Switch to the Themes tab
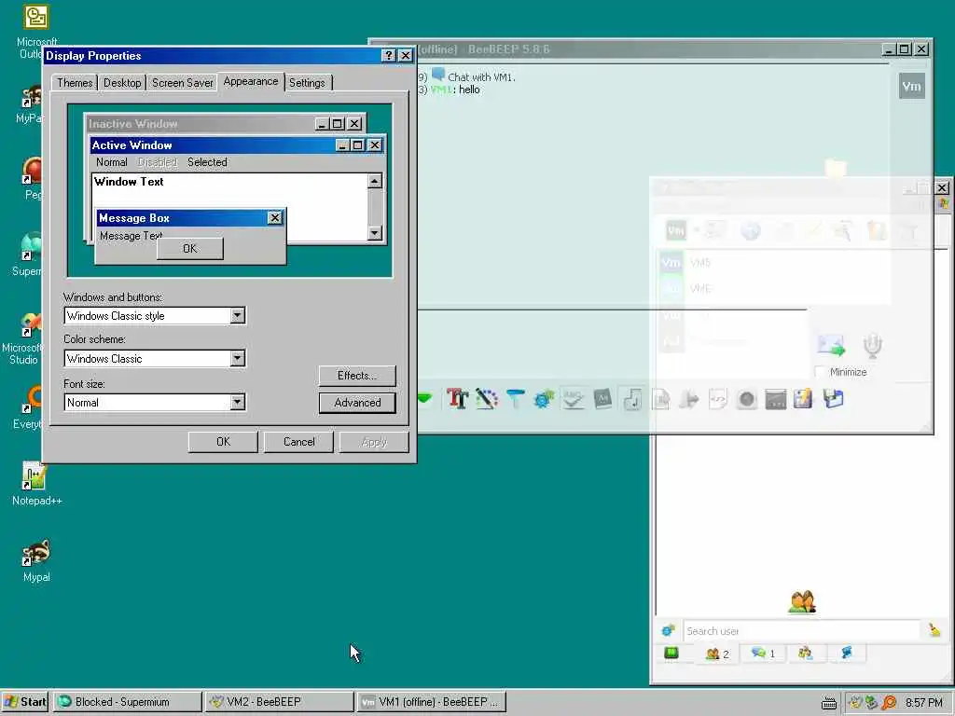Image resolution: width=955 pixels, height=716 pixels. [75, 83]
